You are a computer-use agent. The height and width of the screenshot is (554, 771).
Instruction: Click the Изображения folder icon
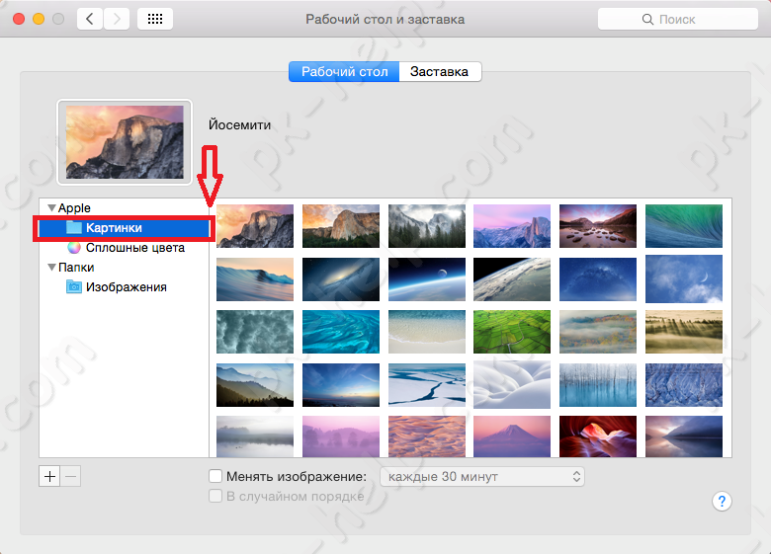(x=74, y=286)
